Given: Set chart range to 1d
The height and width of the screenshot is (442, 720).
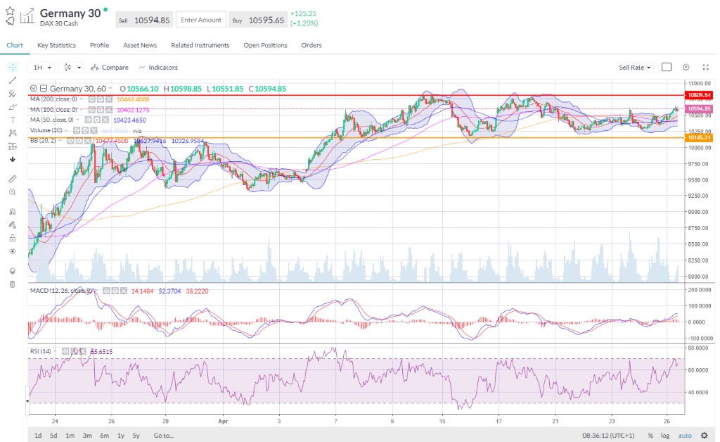Looking at the screenshot, I should click(x=38, y=436).
